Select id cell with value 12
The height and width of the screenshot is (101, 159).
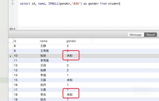click(16, 65)
